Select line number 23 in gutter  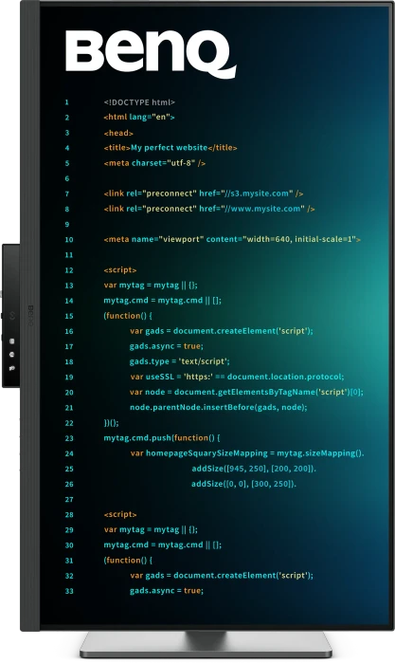click(x=69, y=438)
